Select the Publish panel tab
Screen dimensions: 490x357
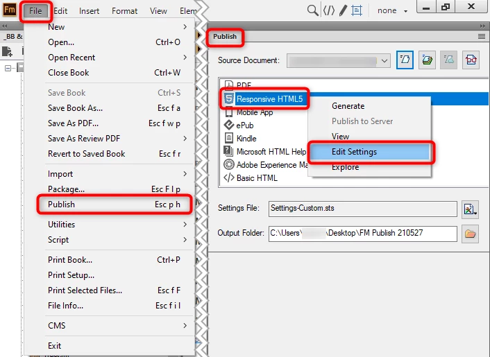coord(225,37)
